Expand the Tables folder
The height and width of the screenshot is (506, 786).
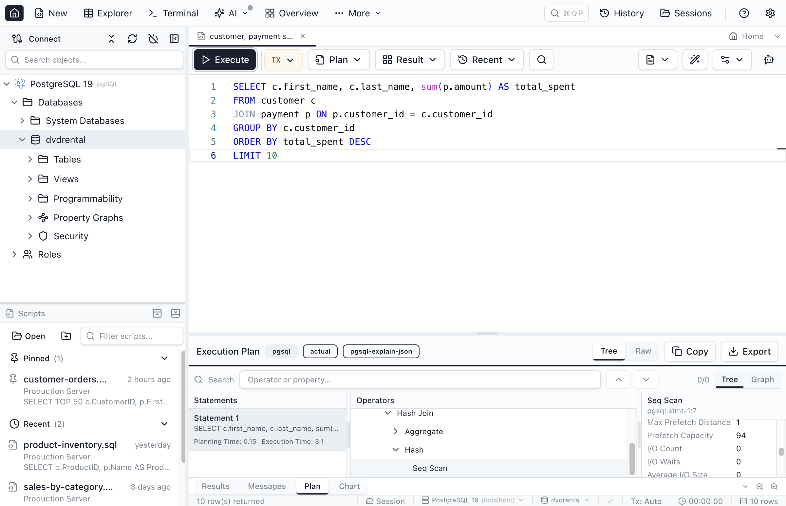[30, 159]
